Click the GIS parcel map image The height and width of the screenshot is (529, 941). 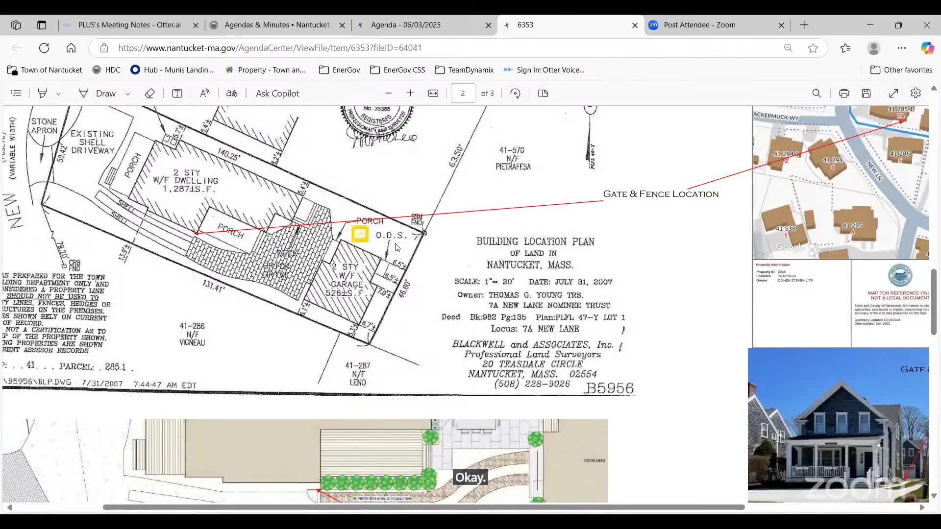[841, 182]
